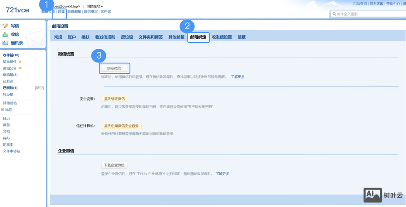
Task: Open the 已发送 folder
Action: tap(8, 81)
